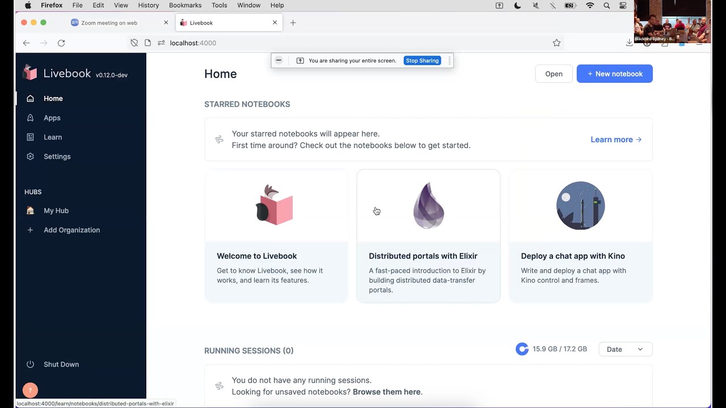Image resolution: width=726 pixels, height=408 pixels.
Task: Open the Deploy a chat app card image
Action: coord(581,205)
